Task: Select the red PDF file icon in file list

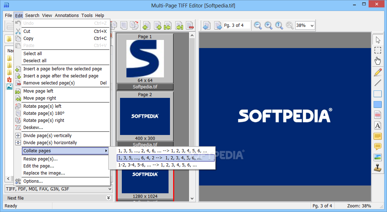Action: [9, 79]
